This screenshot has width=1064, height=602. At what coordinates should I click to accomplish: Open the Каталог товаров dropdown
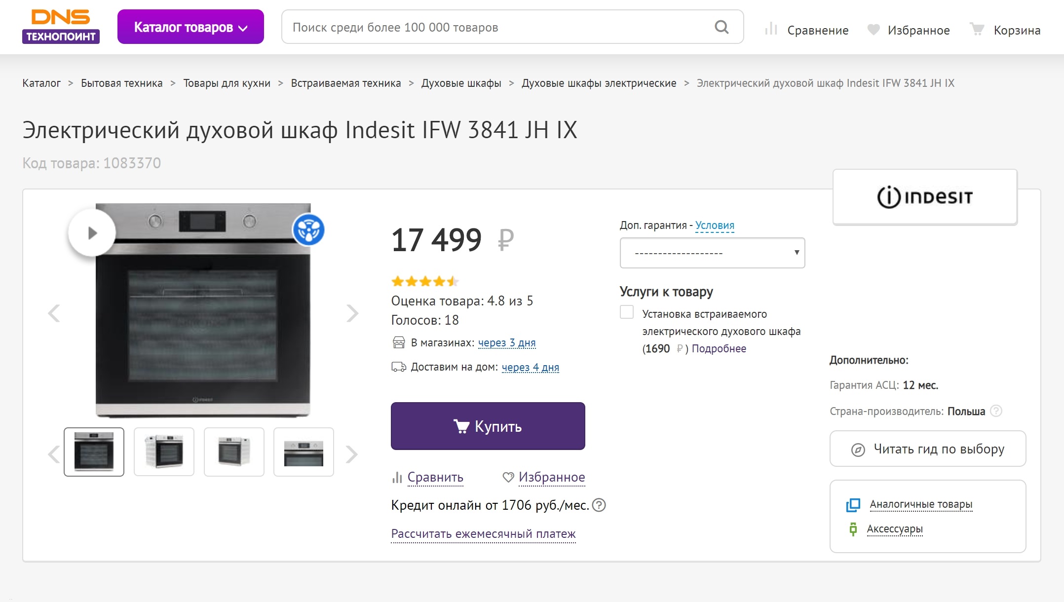coord(190,27)
